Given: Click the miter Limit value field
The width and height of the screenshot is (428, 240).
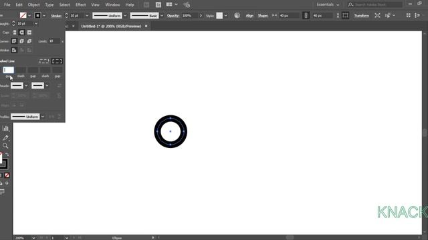Looking at the screenshot, I should click(x=53, y=41).
